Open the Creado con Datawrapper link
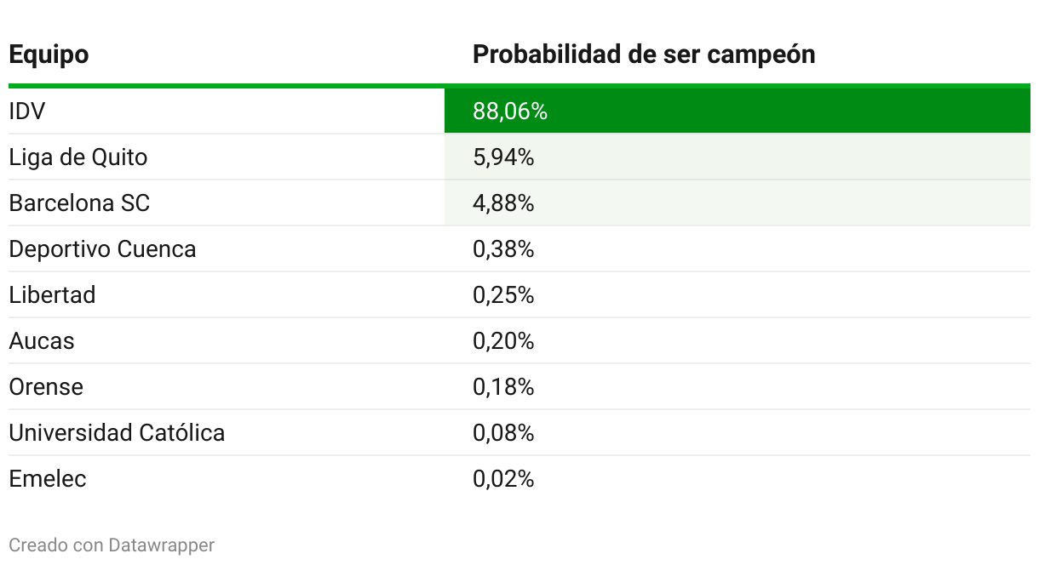The image size is (1039, 565). 112,545
